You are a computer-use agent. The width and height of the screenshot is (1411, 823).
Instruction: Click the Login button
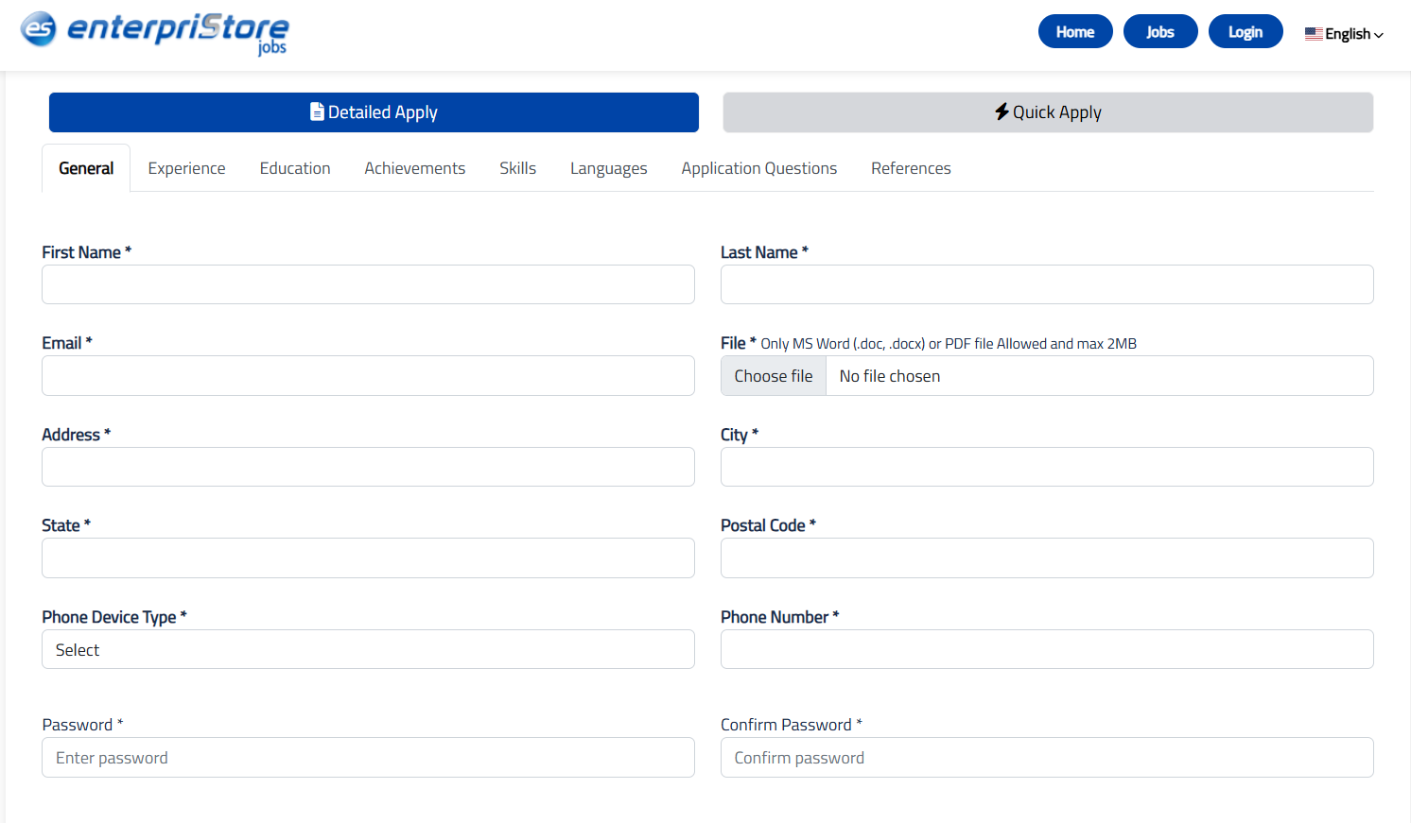click(x=1245, y=31)
